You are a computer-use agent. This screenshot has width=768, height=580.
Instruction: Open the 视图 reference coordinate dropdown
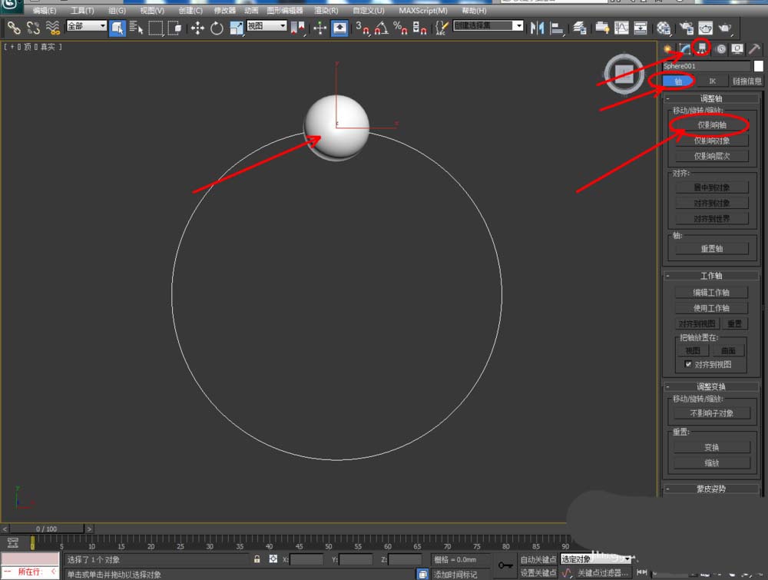266,26
